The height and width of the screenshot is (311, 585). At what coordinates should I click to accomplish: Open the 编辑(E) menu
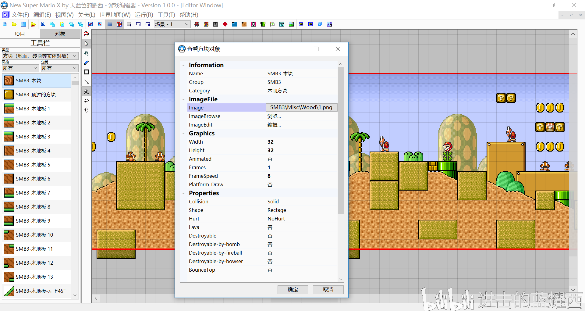(x=42, y=15)
